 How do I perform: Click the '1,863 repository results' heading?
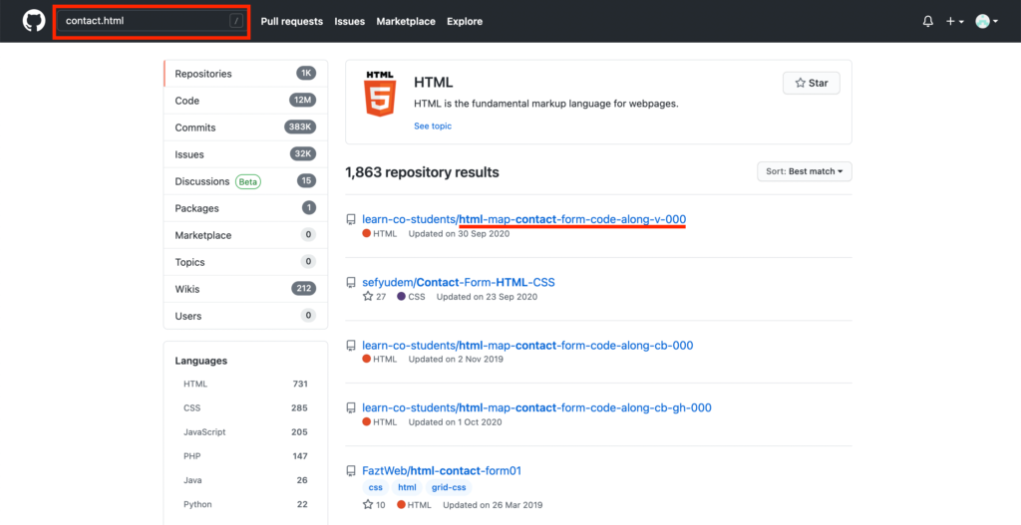tap(422, 172)
